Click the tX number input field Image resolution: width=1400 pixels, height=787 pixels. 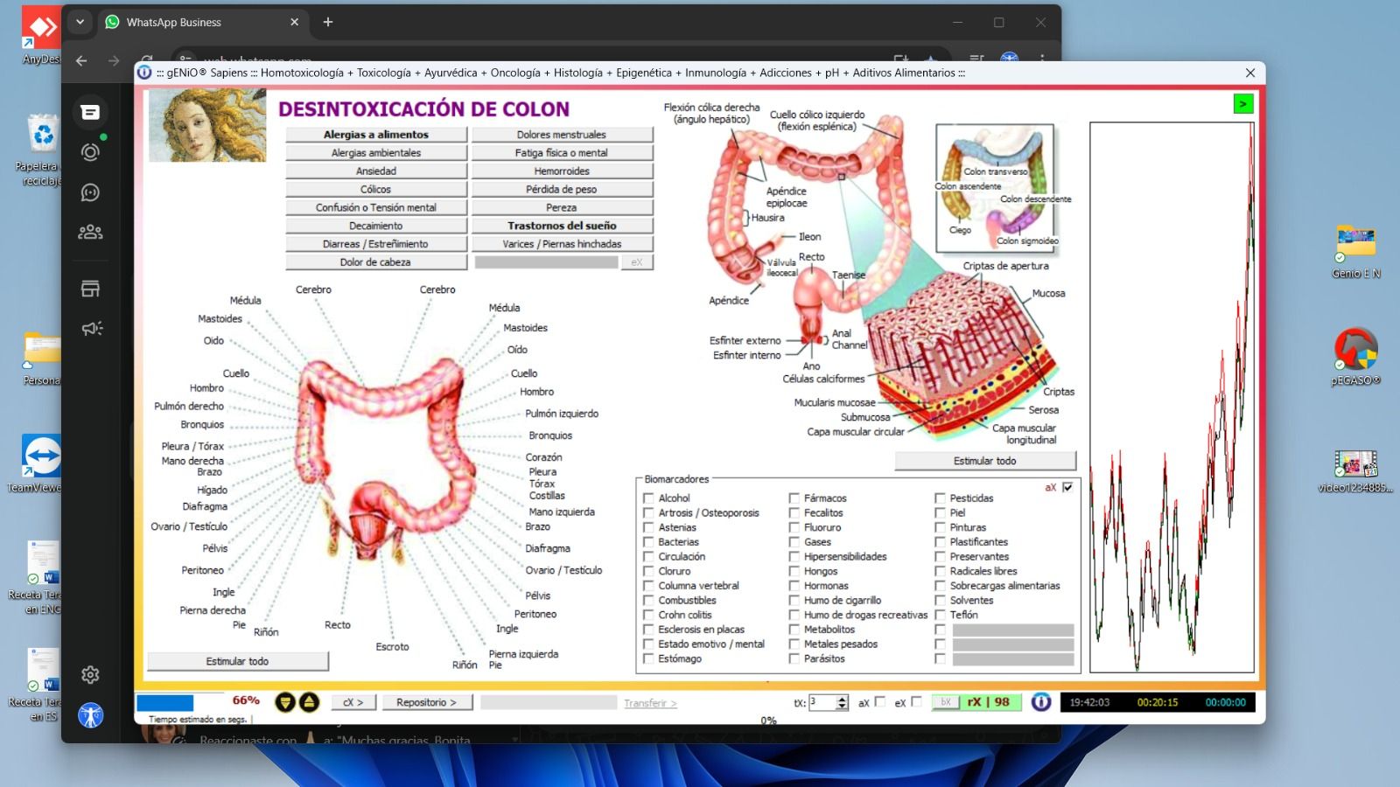822,702
